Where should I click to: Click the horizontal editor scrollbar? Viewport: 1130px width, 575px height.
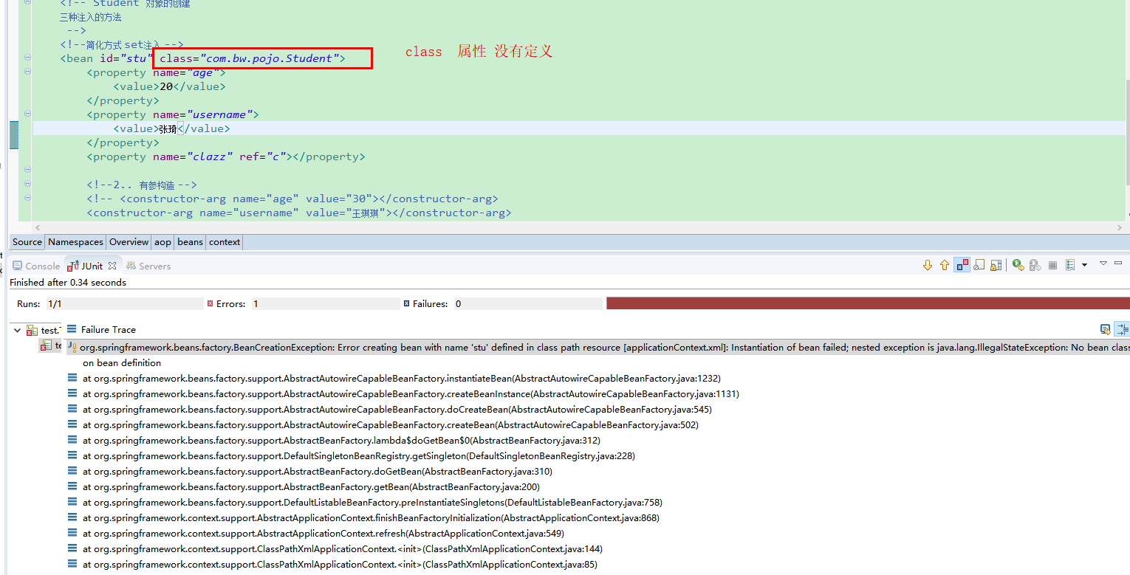(x=517, y=227)
